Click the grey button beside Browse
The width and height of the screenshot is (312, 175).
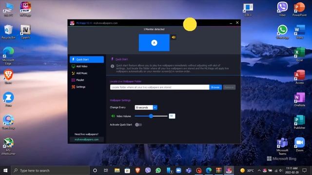pos(229,87)
